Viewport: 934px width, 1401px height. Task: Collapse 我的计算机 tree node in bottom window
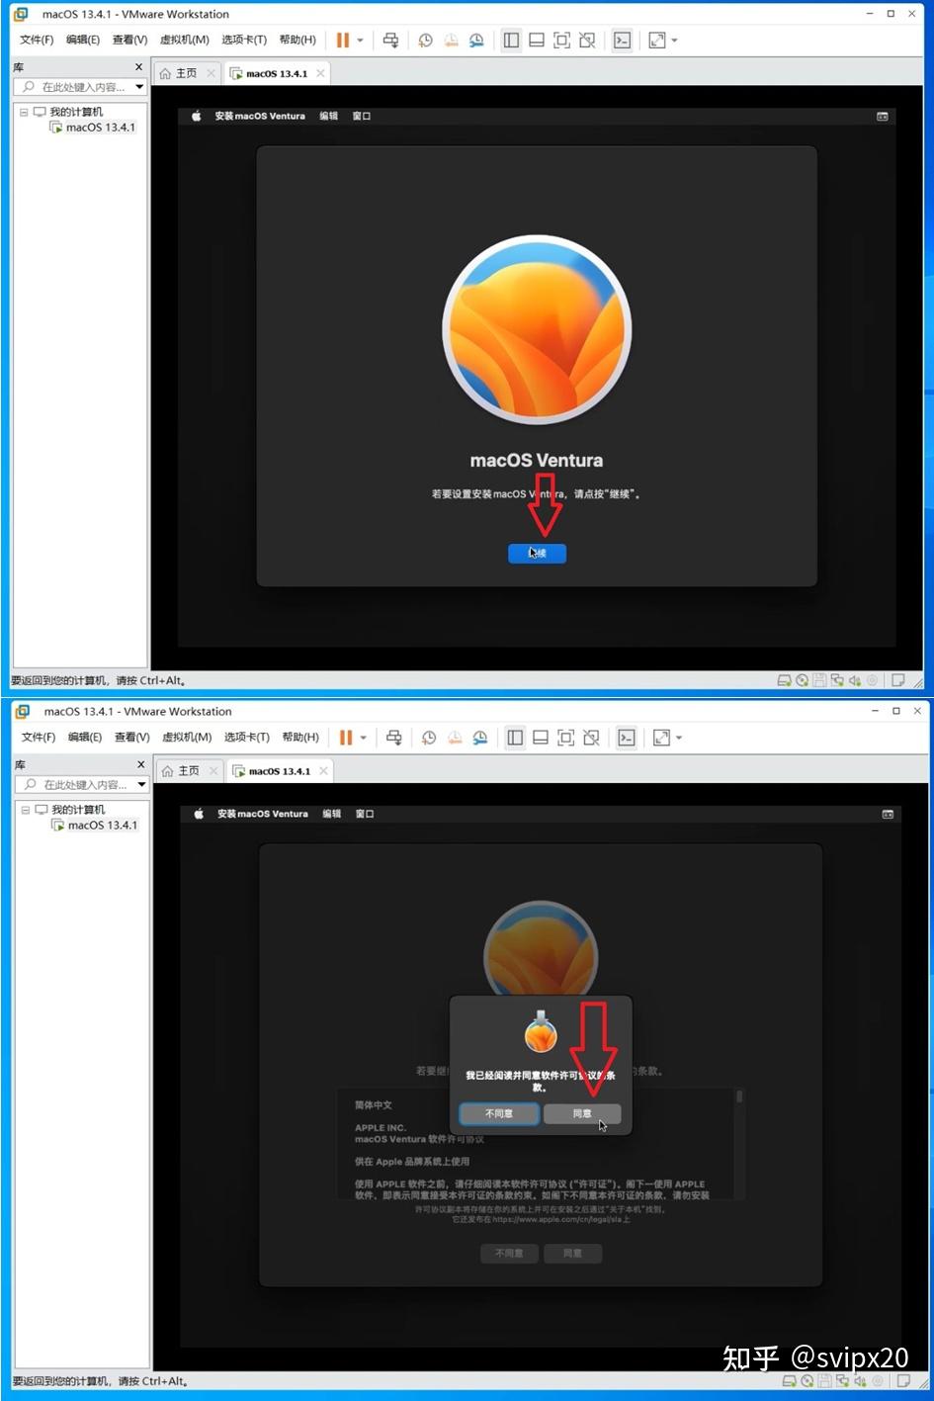coord(26,809)
